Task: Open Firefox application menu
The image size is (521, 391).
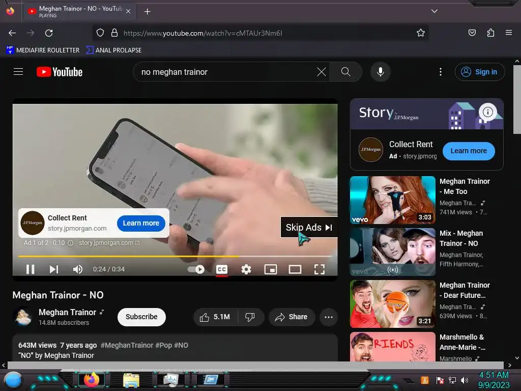Action: click(508, 33)
